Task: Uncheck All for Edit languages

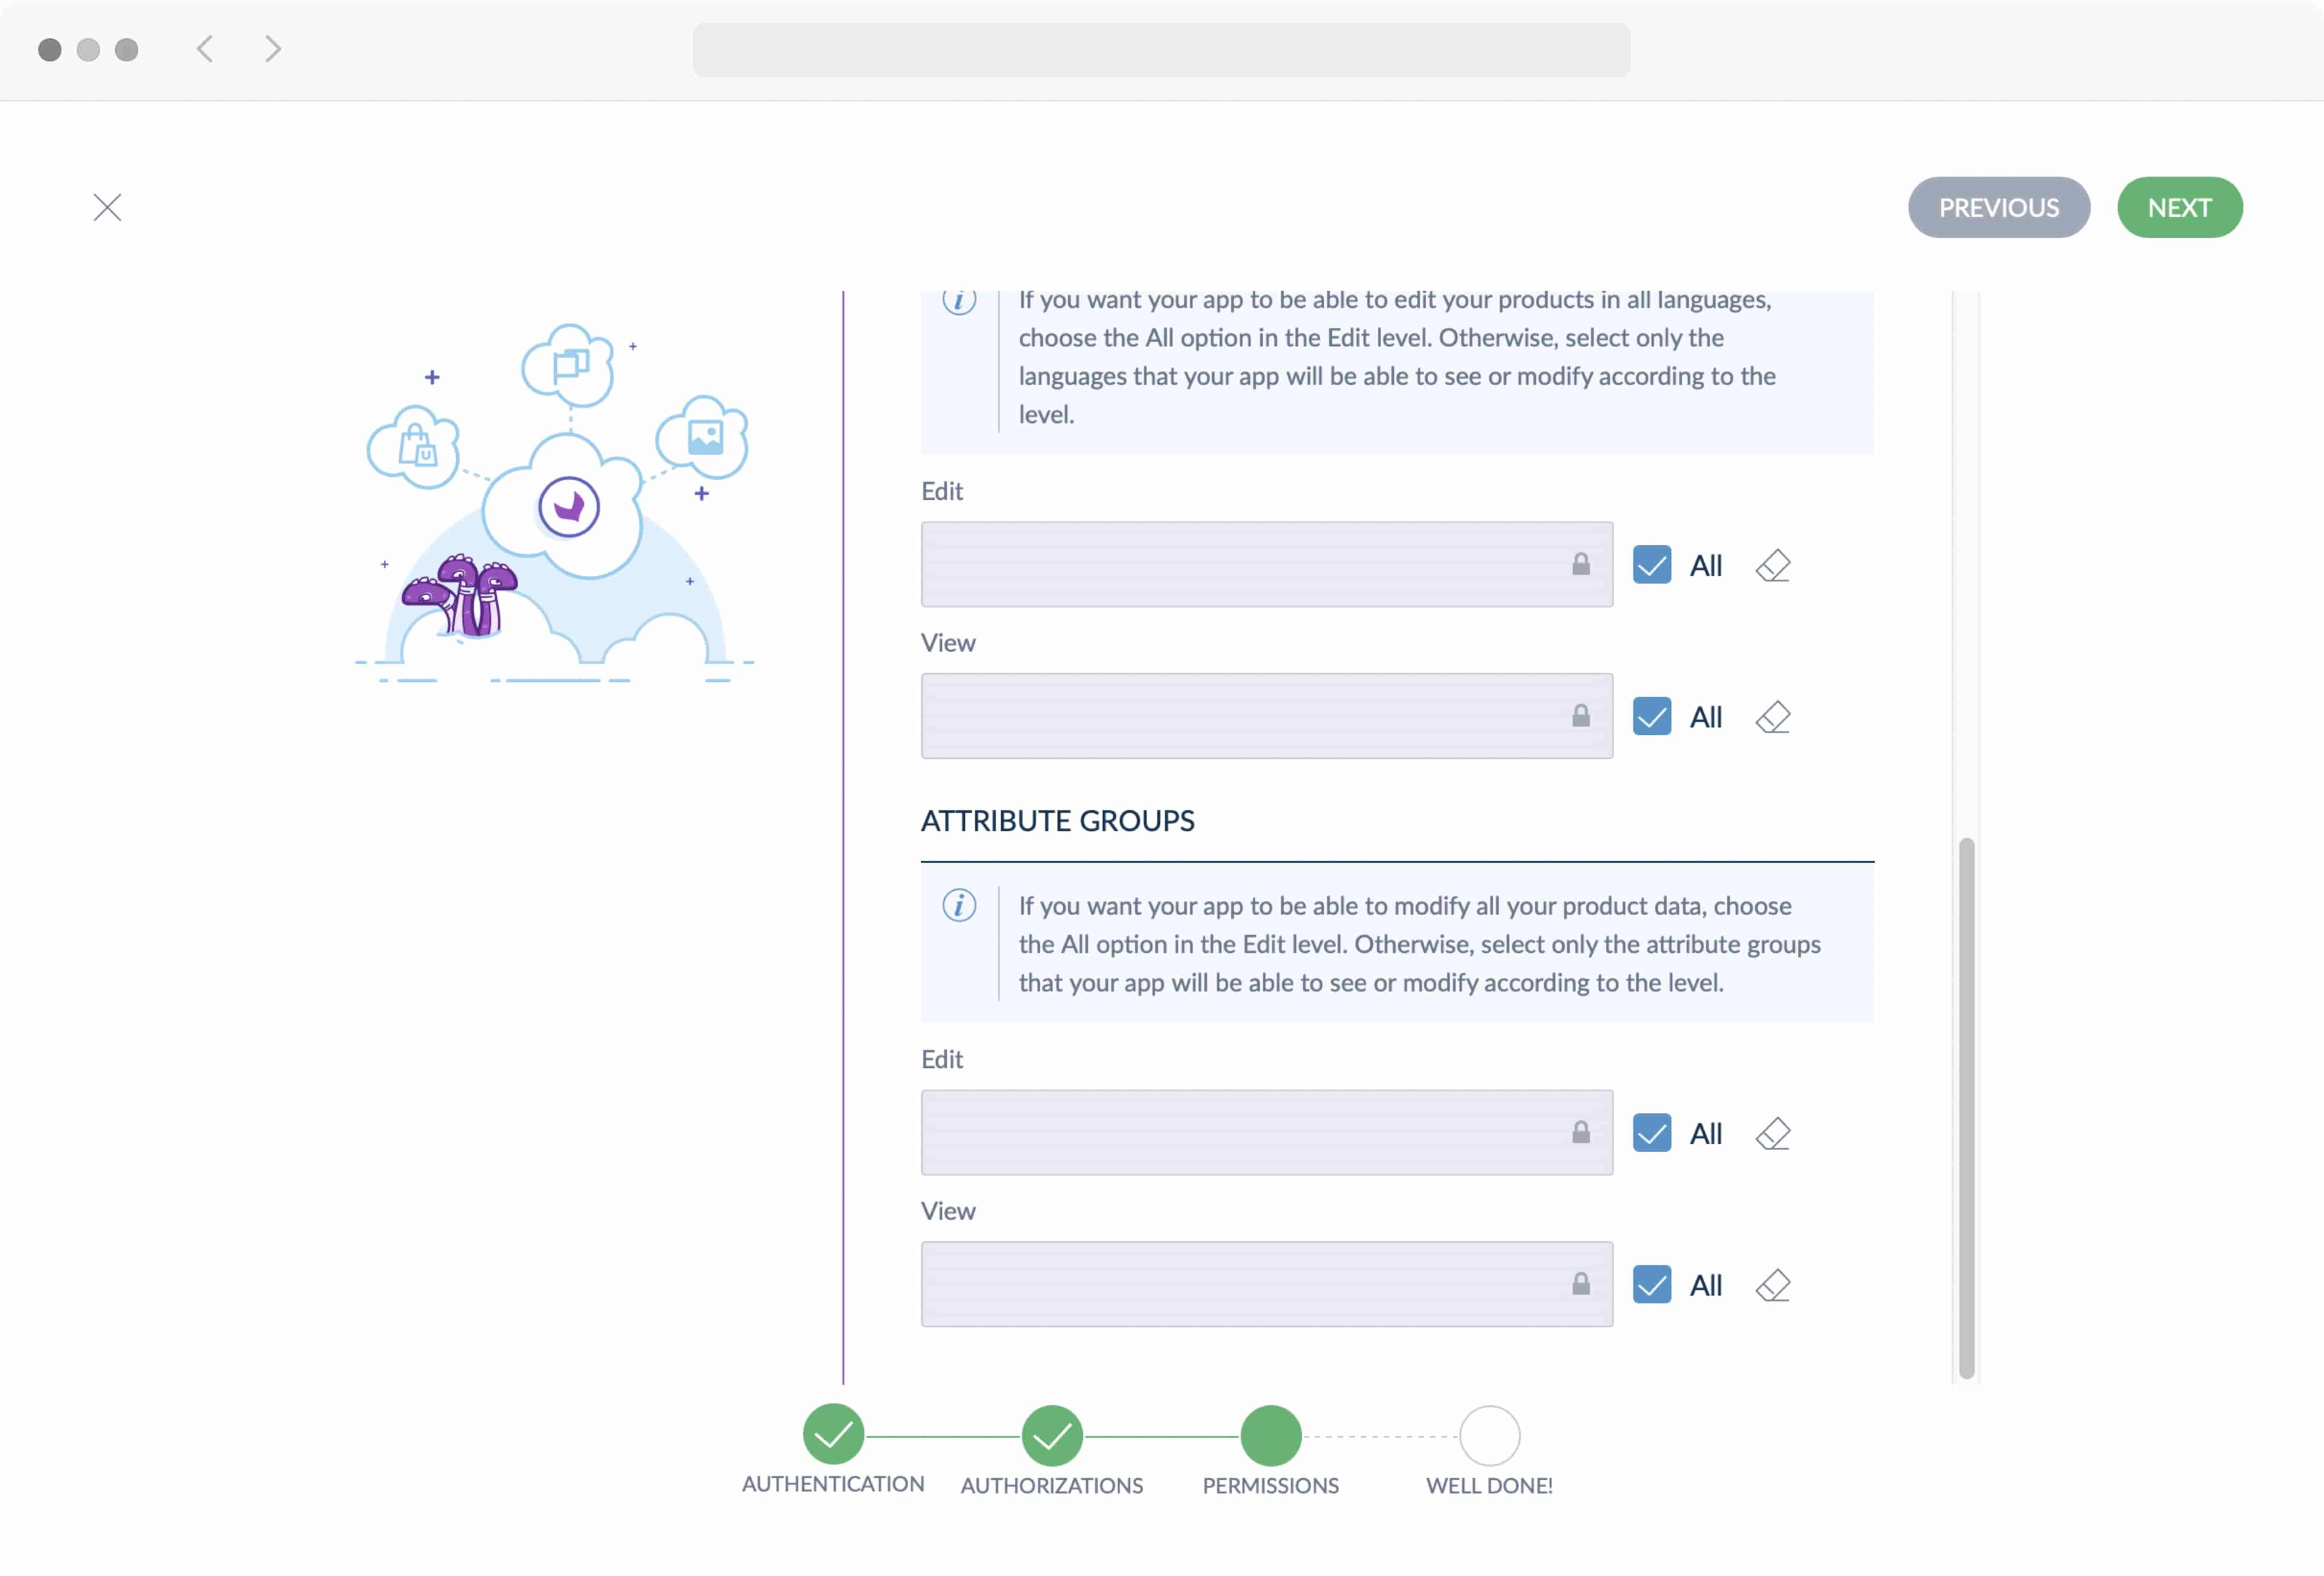Action: click(1651, 565)
